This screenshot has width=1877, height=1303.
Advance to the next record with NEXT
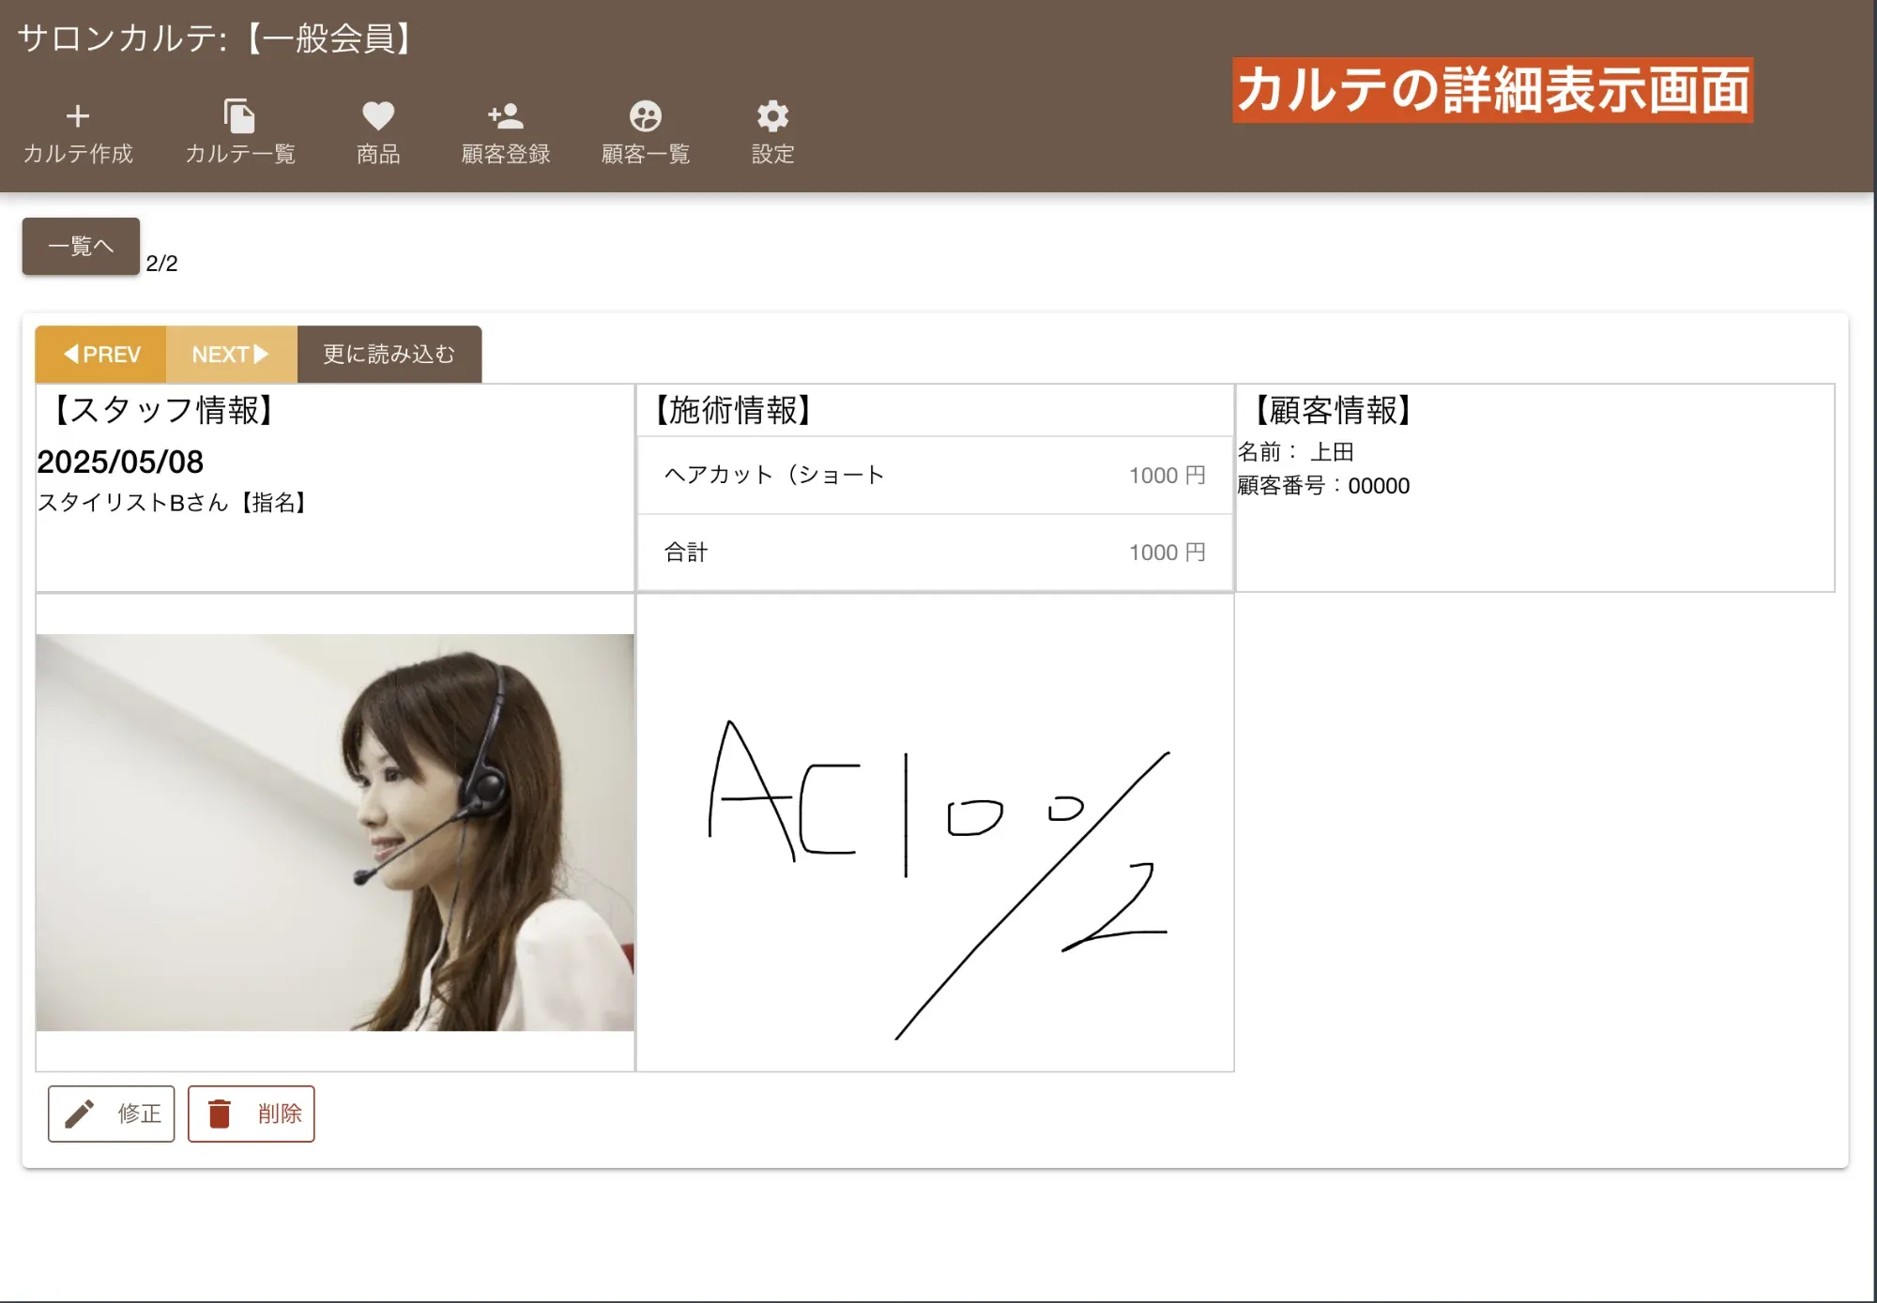(231, 354)
